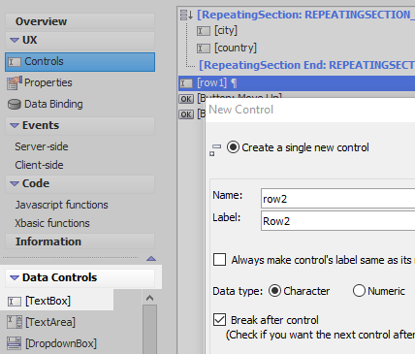415x354 pixels.
Task: Collapse the Events section triangle
Action: pyautogui.click(x=15, y=125)
